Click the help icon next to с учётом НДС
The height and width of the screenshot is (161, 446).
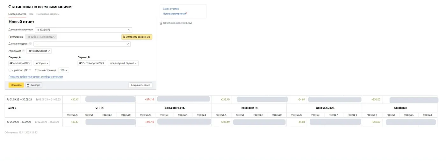30,70
